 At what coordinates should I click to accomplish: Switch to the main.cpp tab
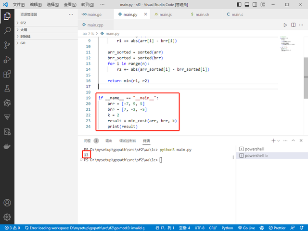pyautogui.click(x=95, y=25)
